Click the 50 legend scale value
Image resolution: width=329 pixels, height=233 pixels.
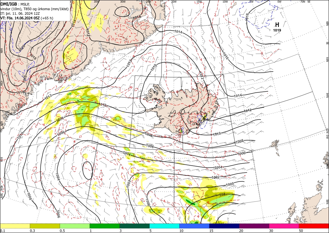coord(301,231)
